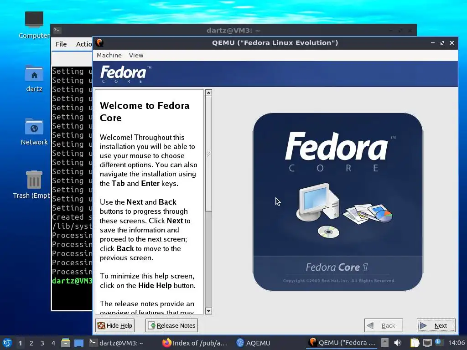Screen dimensions: 467x350
Task: Click the clock showing 14:06
Action: (456, 343)
